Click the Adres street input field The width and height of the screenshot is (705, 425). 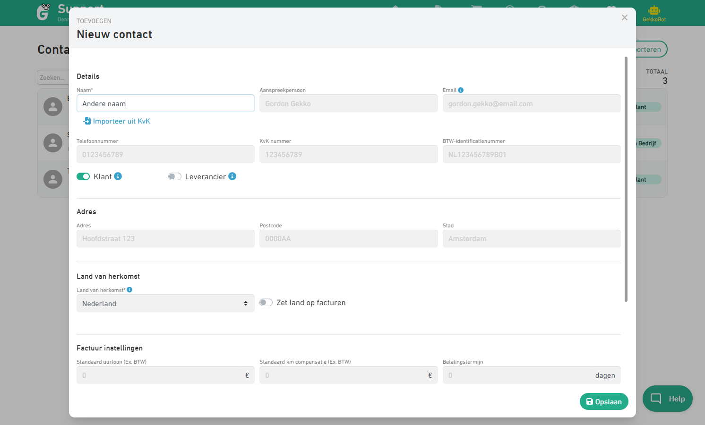165,239
